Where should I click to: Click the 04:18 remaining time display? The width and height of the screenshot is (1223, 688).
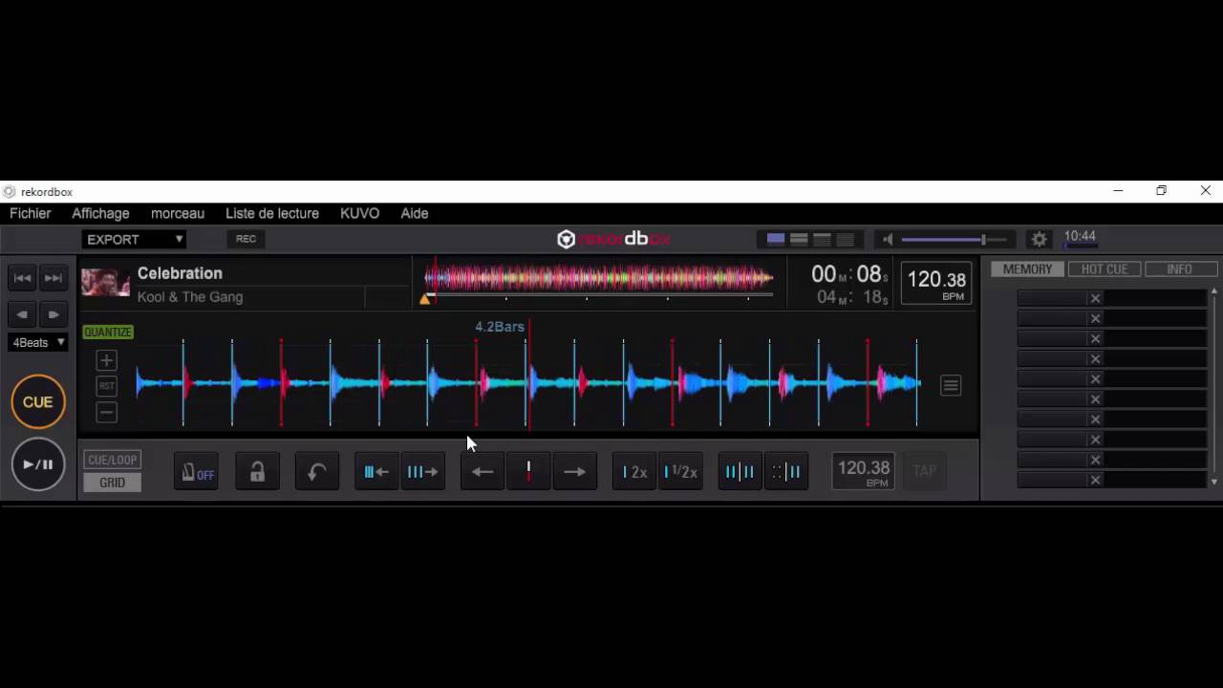click(x=852, y=297)
